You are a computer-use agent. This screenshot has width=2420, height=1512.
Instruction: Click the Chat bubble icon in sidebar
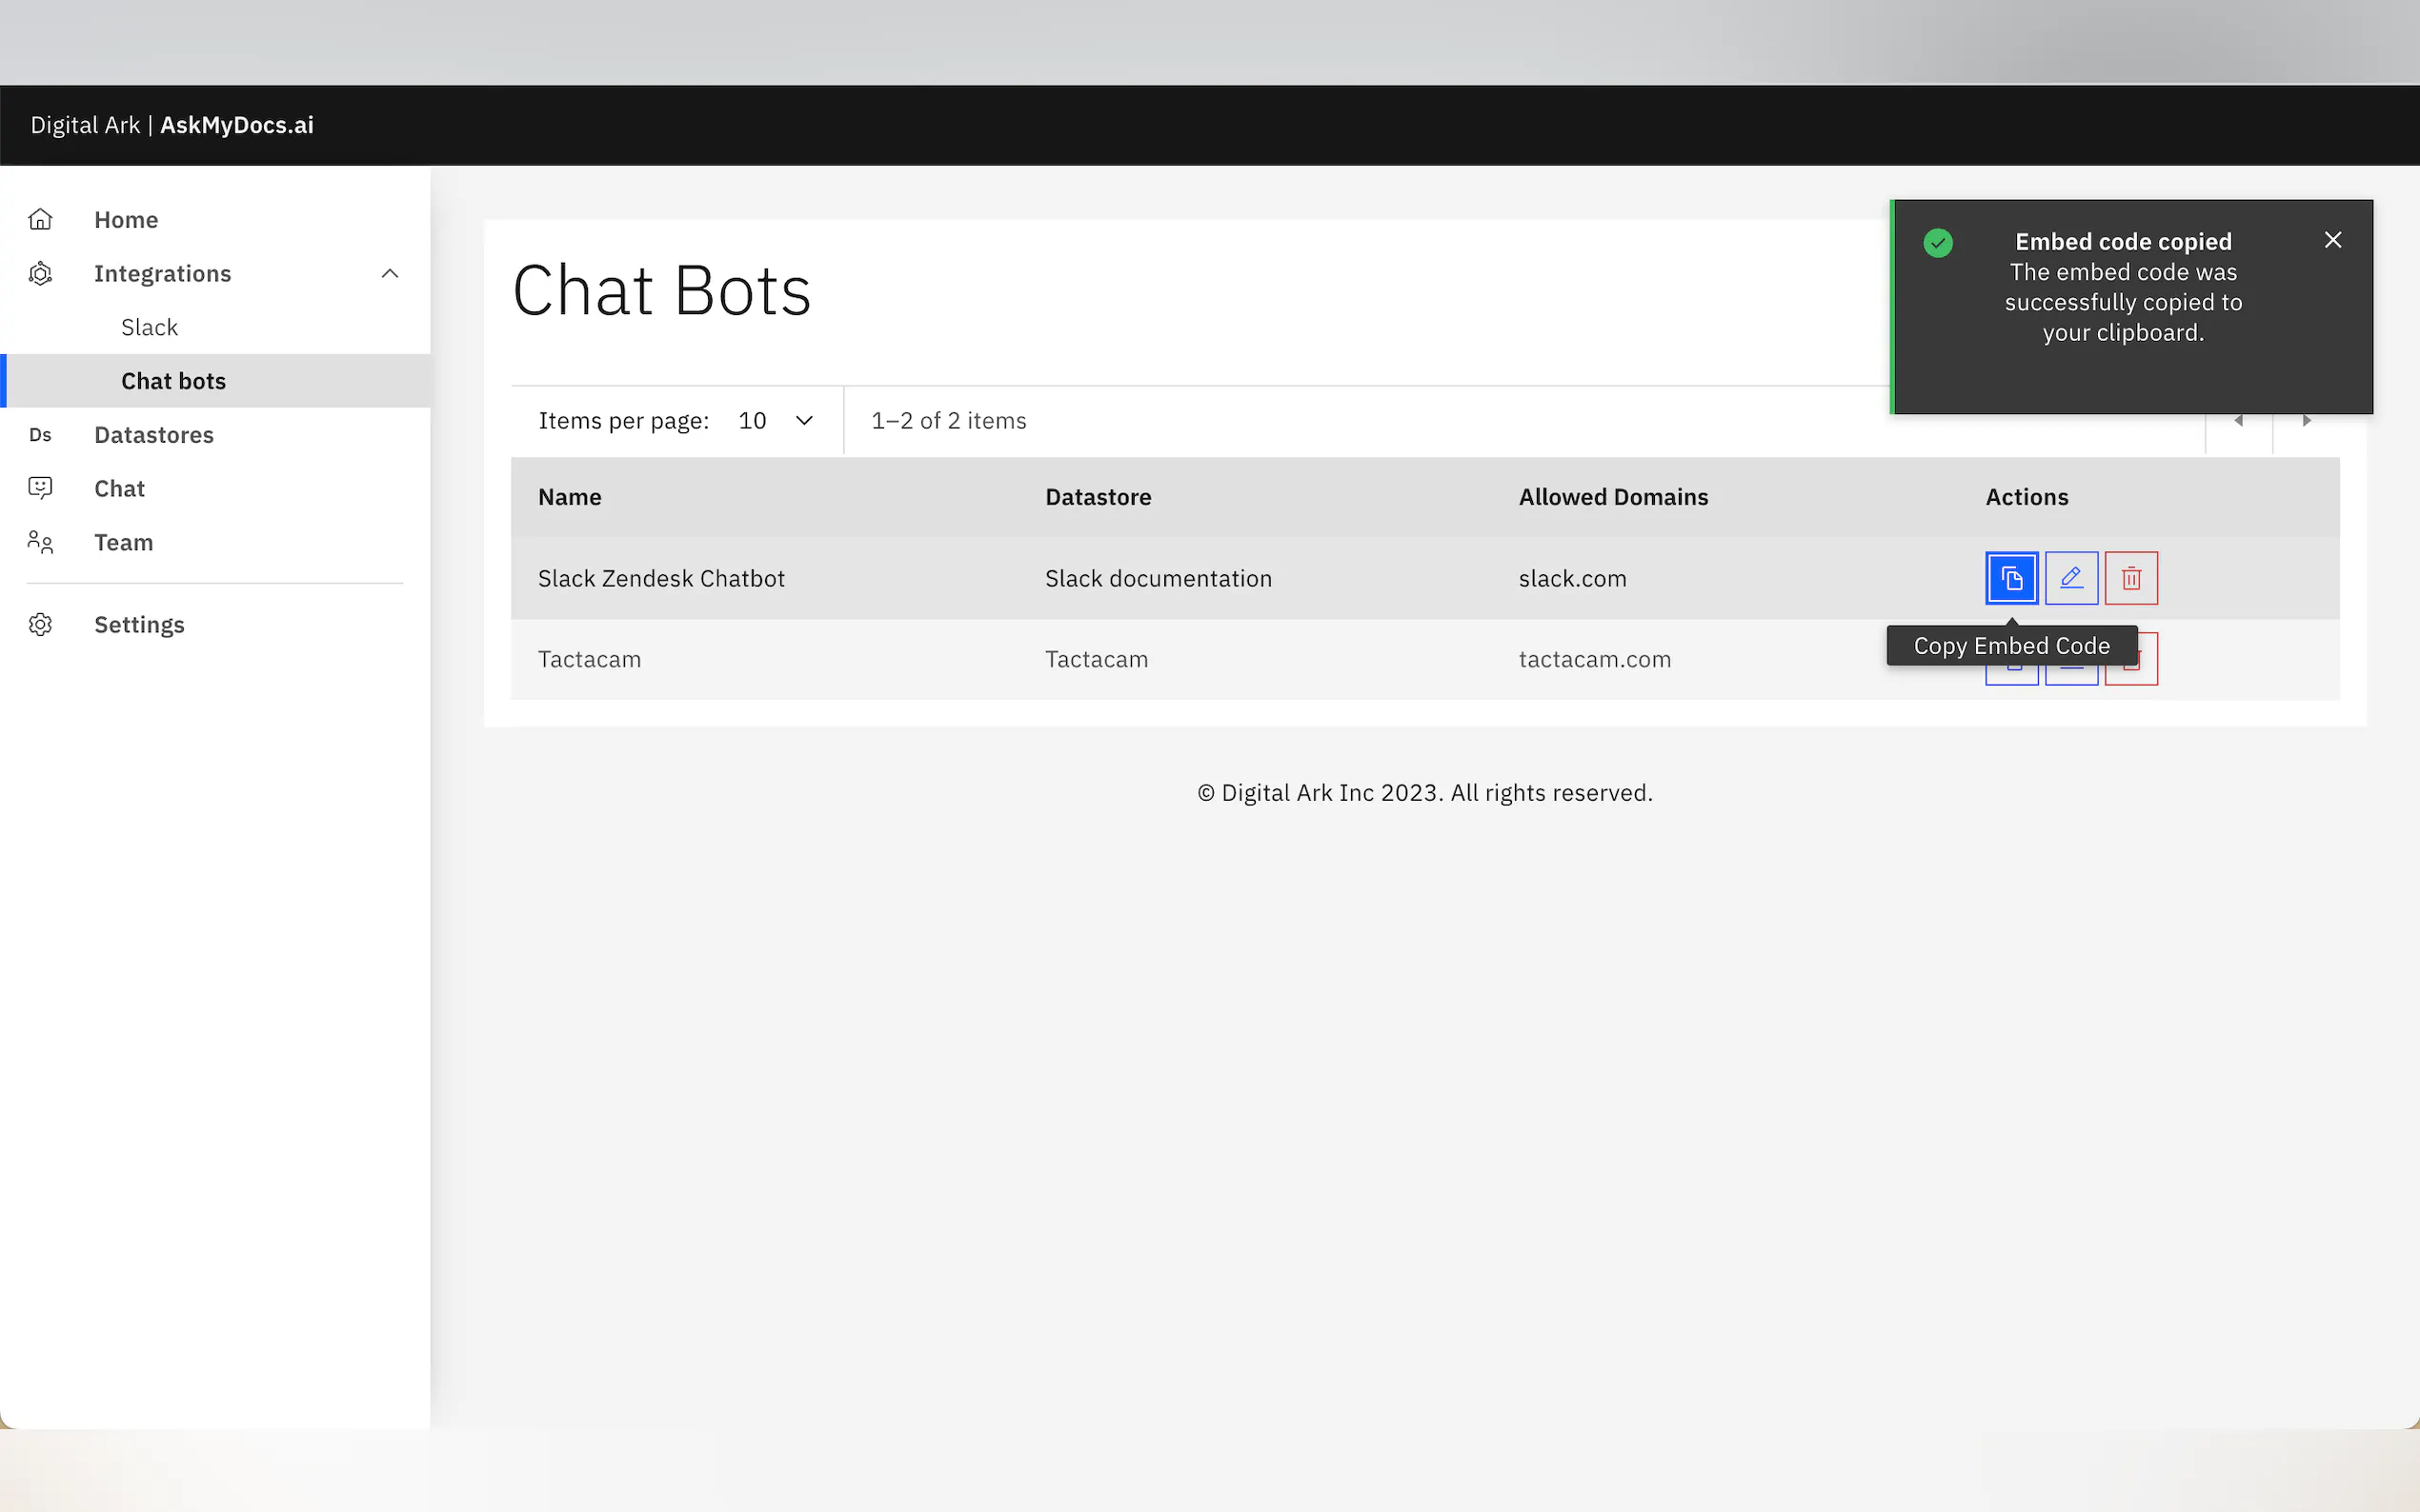(40, 488)
